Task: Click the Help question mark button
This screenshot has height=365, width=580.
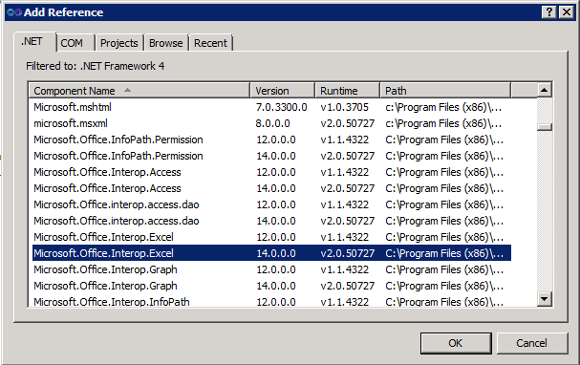Action: [549, 12]
